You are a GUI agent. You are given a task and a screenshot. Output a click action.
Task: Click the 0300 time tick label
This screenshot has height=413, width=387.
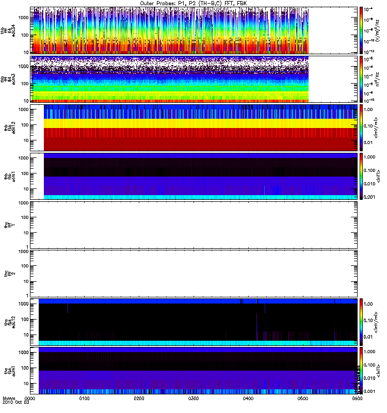point(193,399)
